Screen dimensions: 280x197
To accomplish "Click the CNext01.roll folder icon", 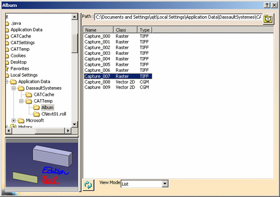I will (x=37, y=114).
